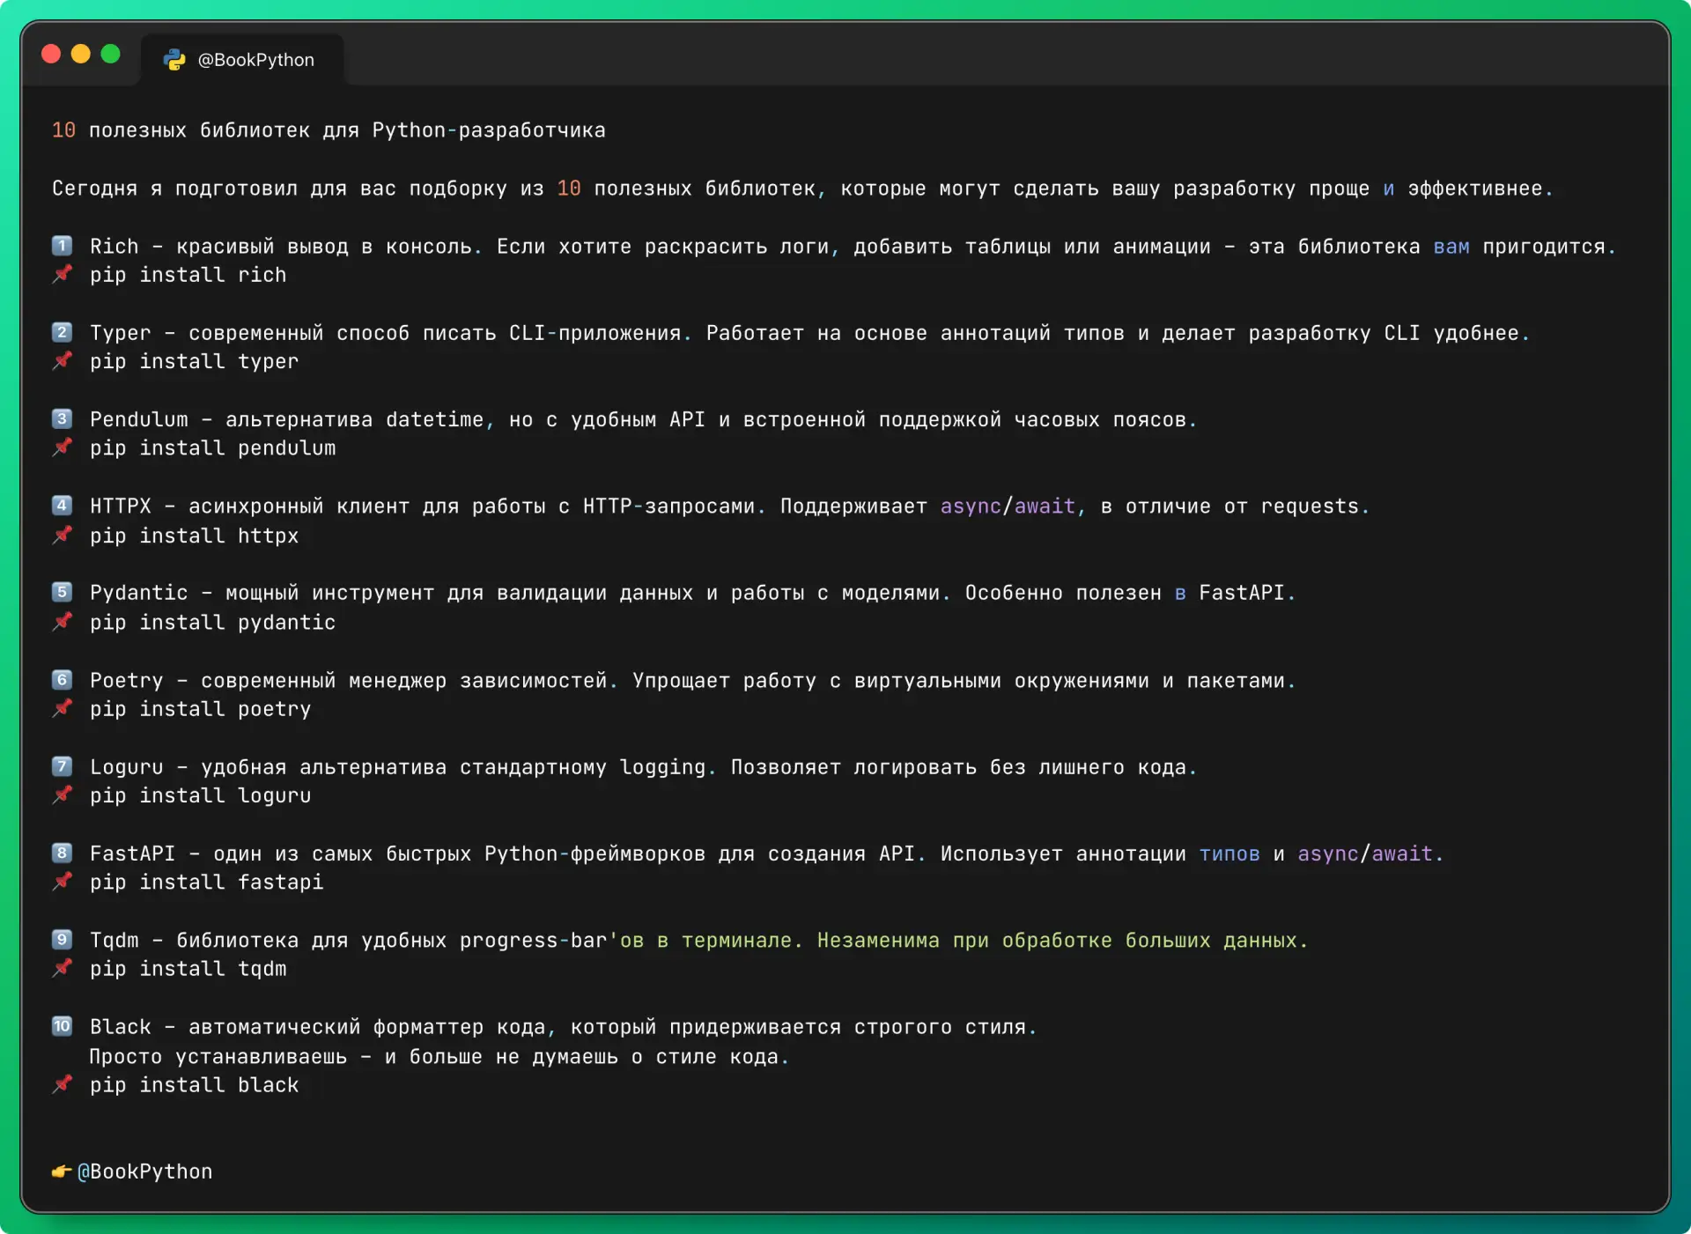Click the number 5 emoji beside Pydantic

(x=62, y=592)
